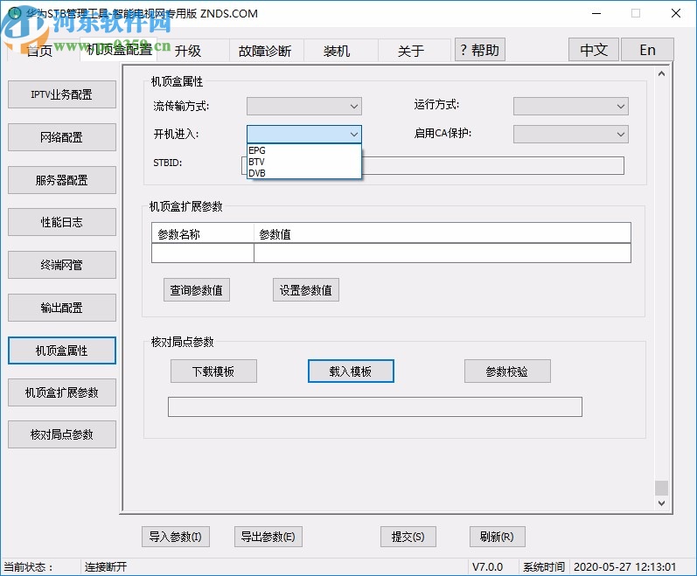Open the 升级 tab

click(x=188, y=51)
